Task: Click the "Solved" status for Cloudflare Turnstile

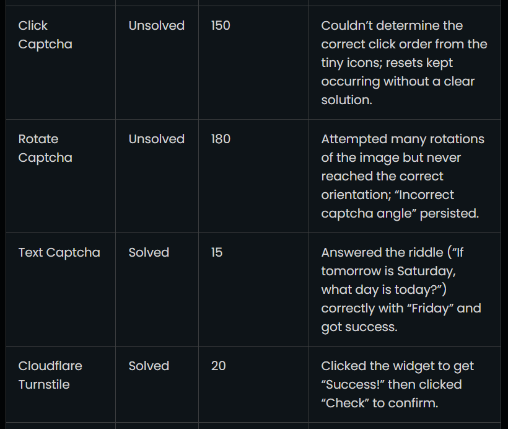Action: tap(149, 366)
